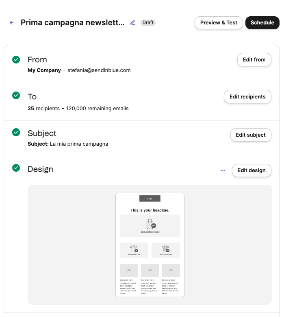The width and height of the screenshot is (284, 317).
Task: Click Edit from button
Action: coord(254,60)
